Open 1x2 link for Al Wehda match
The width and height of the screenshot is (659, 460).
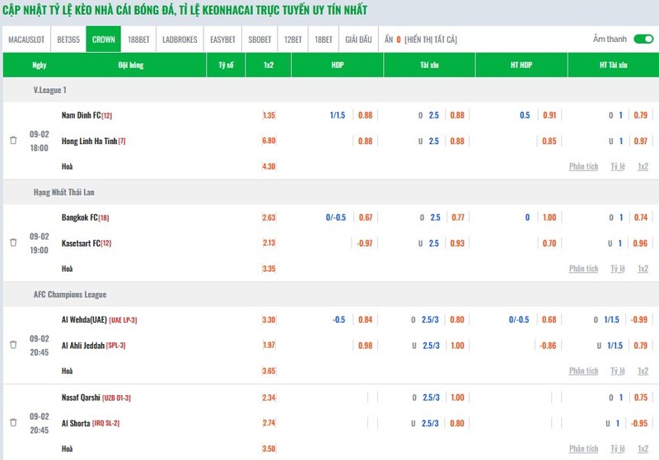[x=643, y=371]
